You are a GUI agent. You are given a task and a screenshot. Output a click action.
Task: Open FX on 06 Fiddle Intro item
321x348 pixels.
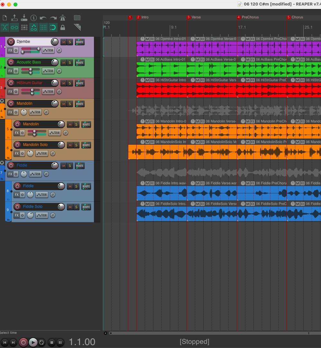tap(152, 183)
